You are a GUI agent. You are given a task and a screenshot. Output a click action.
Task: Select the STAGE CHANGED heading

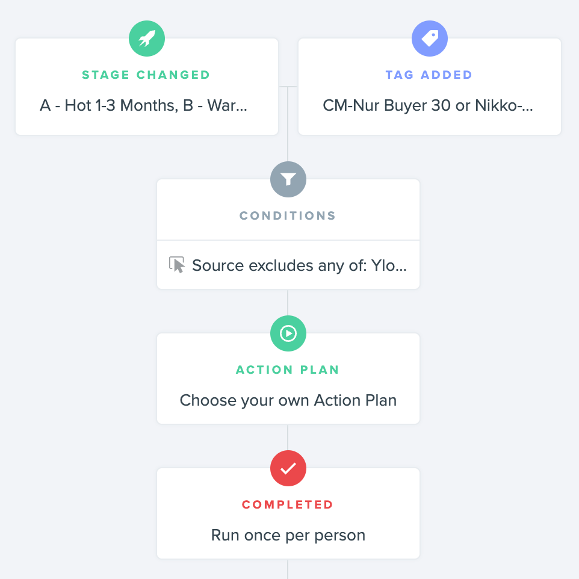[x=146, y=75]
